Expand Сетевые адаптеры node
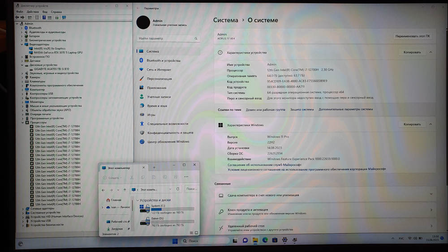This screenshot has height=252, width=448. coord(23,209)
